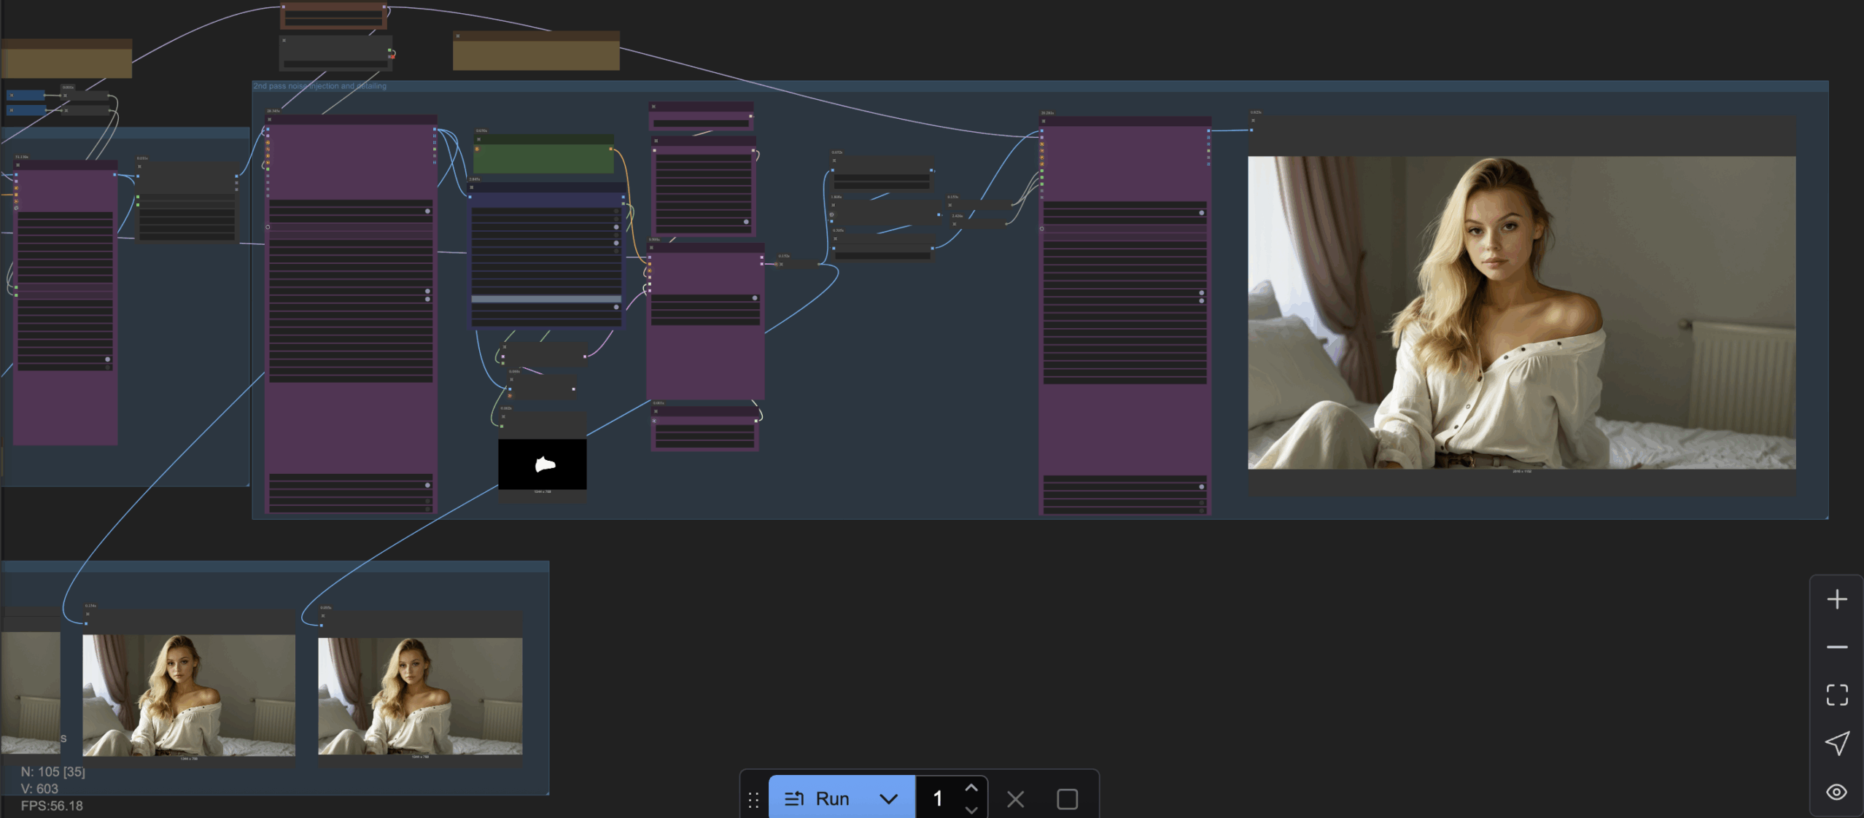Screen dimensions: 1864x818
Task: Zoom in with the plus icon
Action: pyautogui.click(x=1836, y=599)
